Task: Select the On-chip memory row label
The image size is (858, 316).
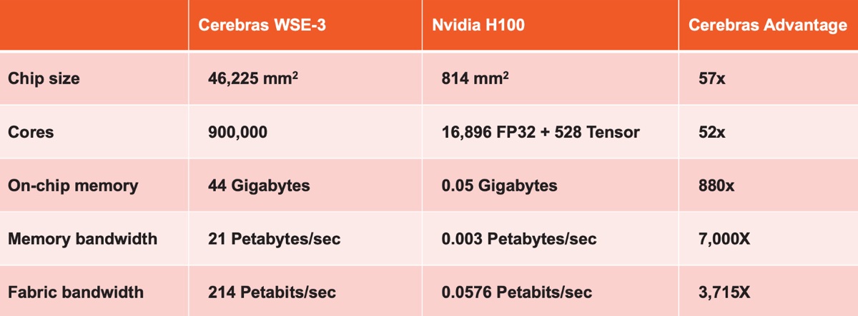Action: point(73,185)
